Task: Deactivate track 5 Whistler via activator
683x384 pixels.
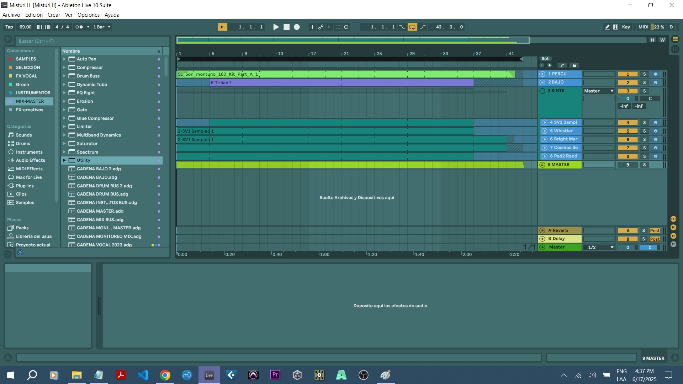Action: [x=628, y=131]
